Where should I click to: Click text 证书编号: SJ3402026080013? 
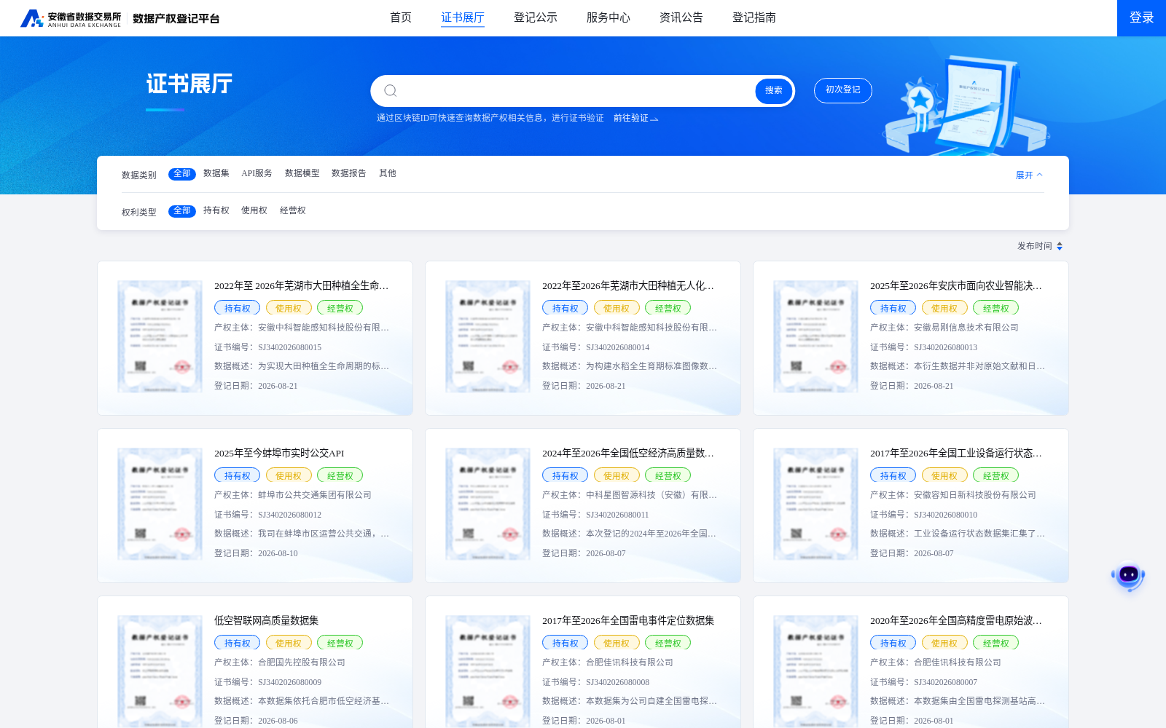(924, 347)
